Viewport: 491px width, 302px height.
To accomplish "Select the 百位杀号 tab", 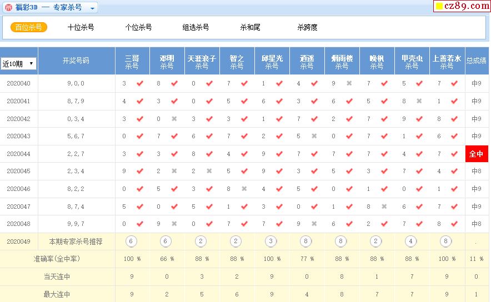I will (x=29, y=27).
